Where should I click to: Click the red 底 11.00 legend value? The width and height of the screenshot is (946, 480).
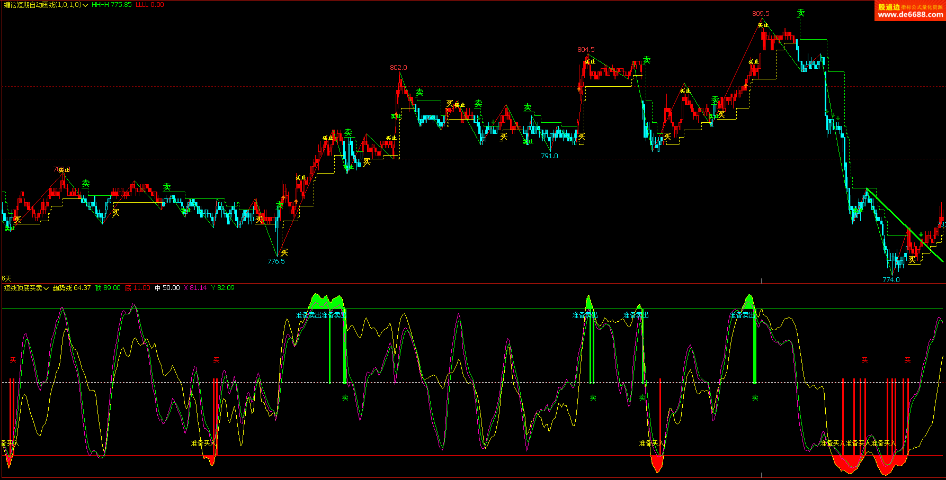tap(138, 288)
